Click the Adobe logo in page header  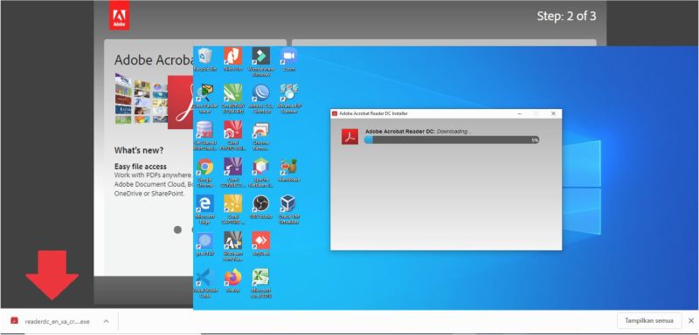click(119, 15)
